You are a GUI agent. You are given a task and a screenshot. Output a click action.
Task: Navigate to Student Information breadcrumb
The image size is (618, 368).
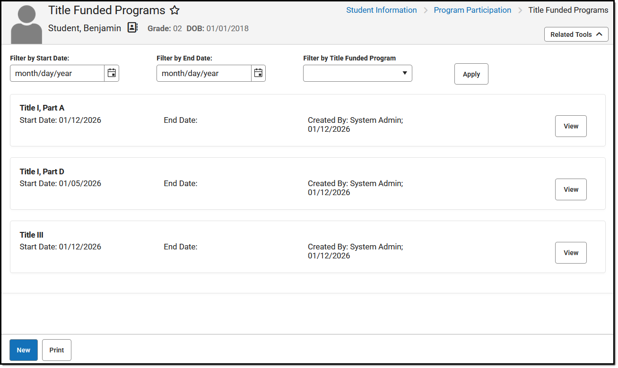pyautogui.click(x=382, y=10)
